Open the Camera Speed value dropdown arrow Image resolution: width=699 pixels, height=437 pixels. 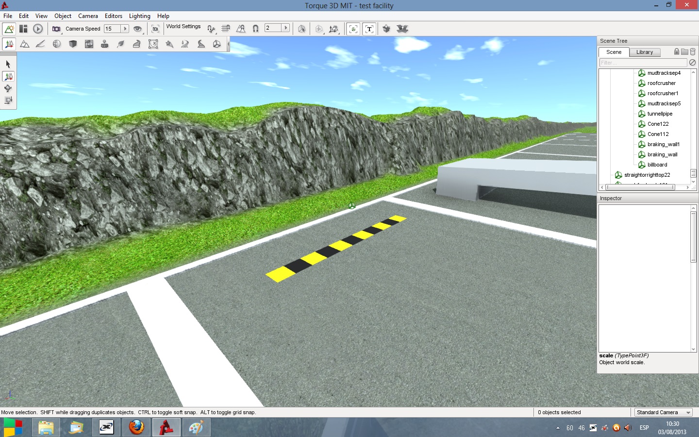coord(125,29)
